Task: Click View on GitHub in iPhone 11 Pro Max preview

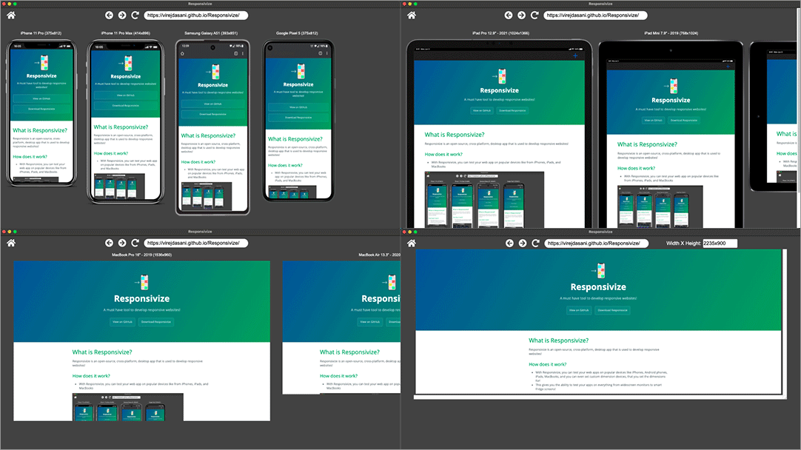Action: [126, 95]
